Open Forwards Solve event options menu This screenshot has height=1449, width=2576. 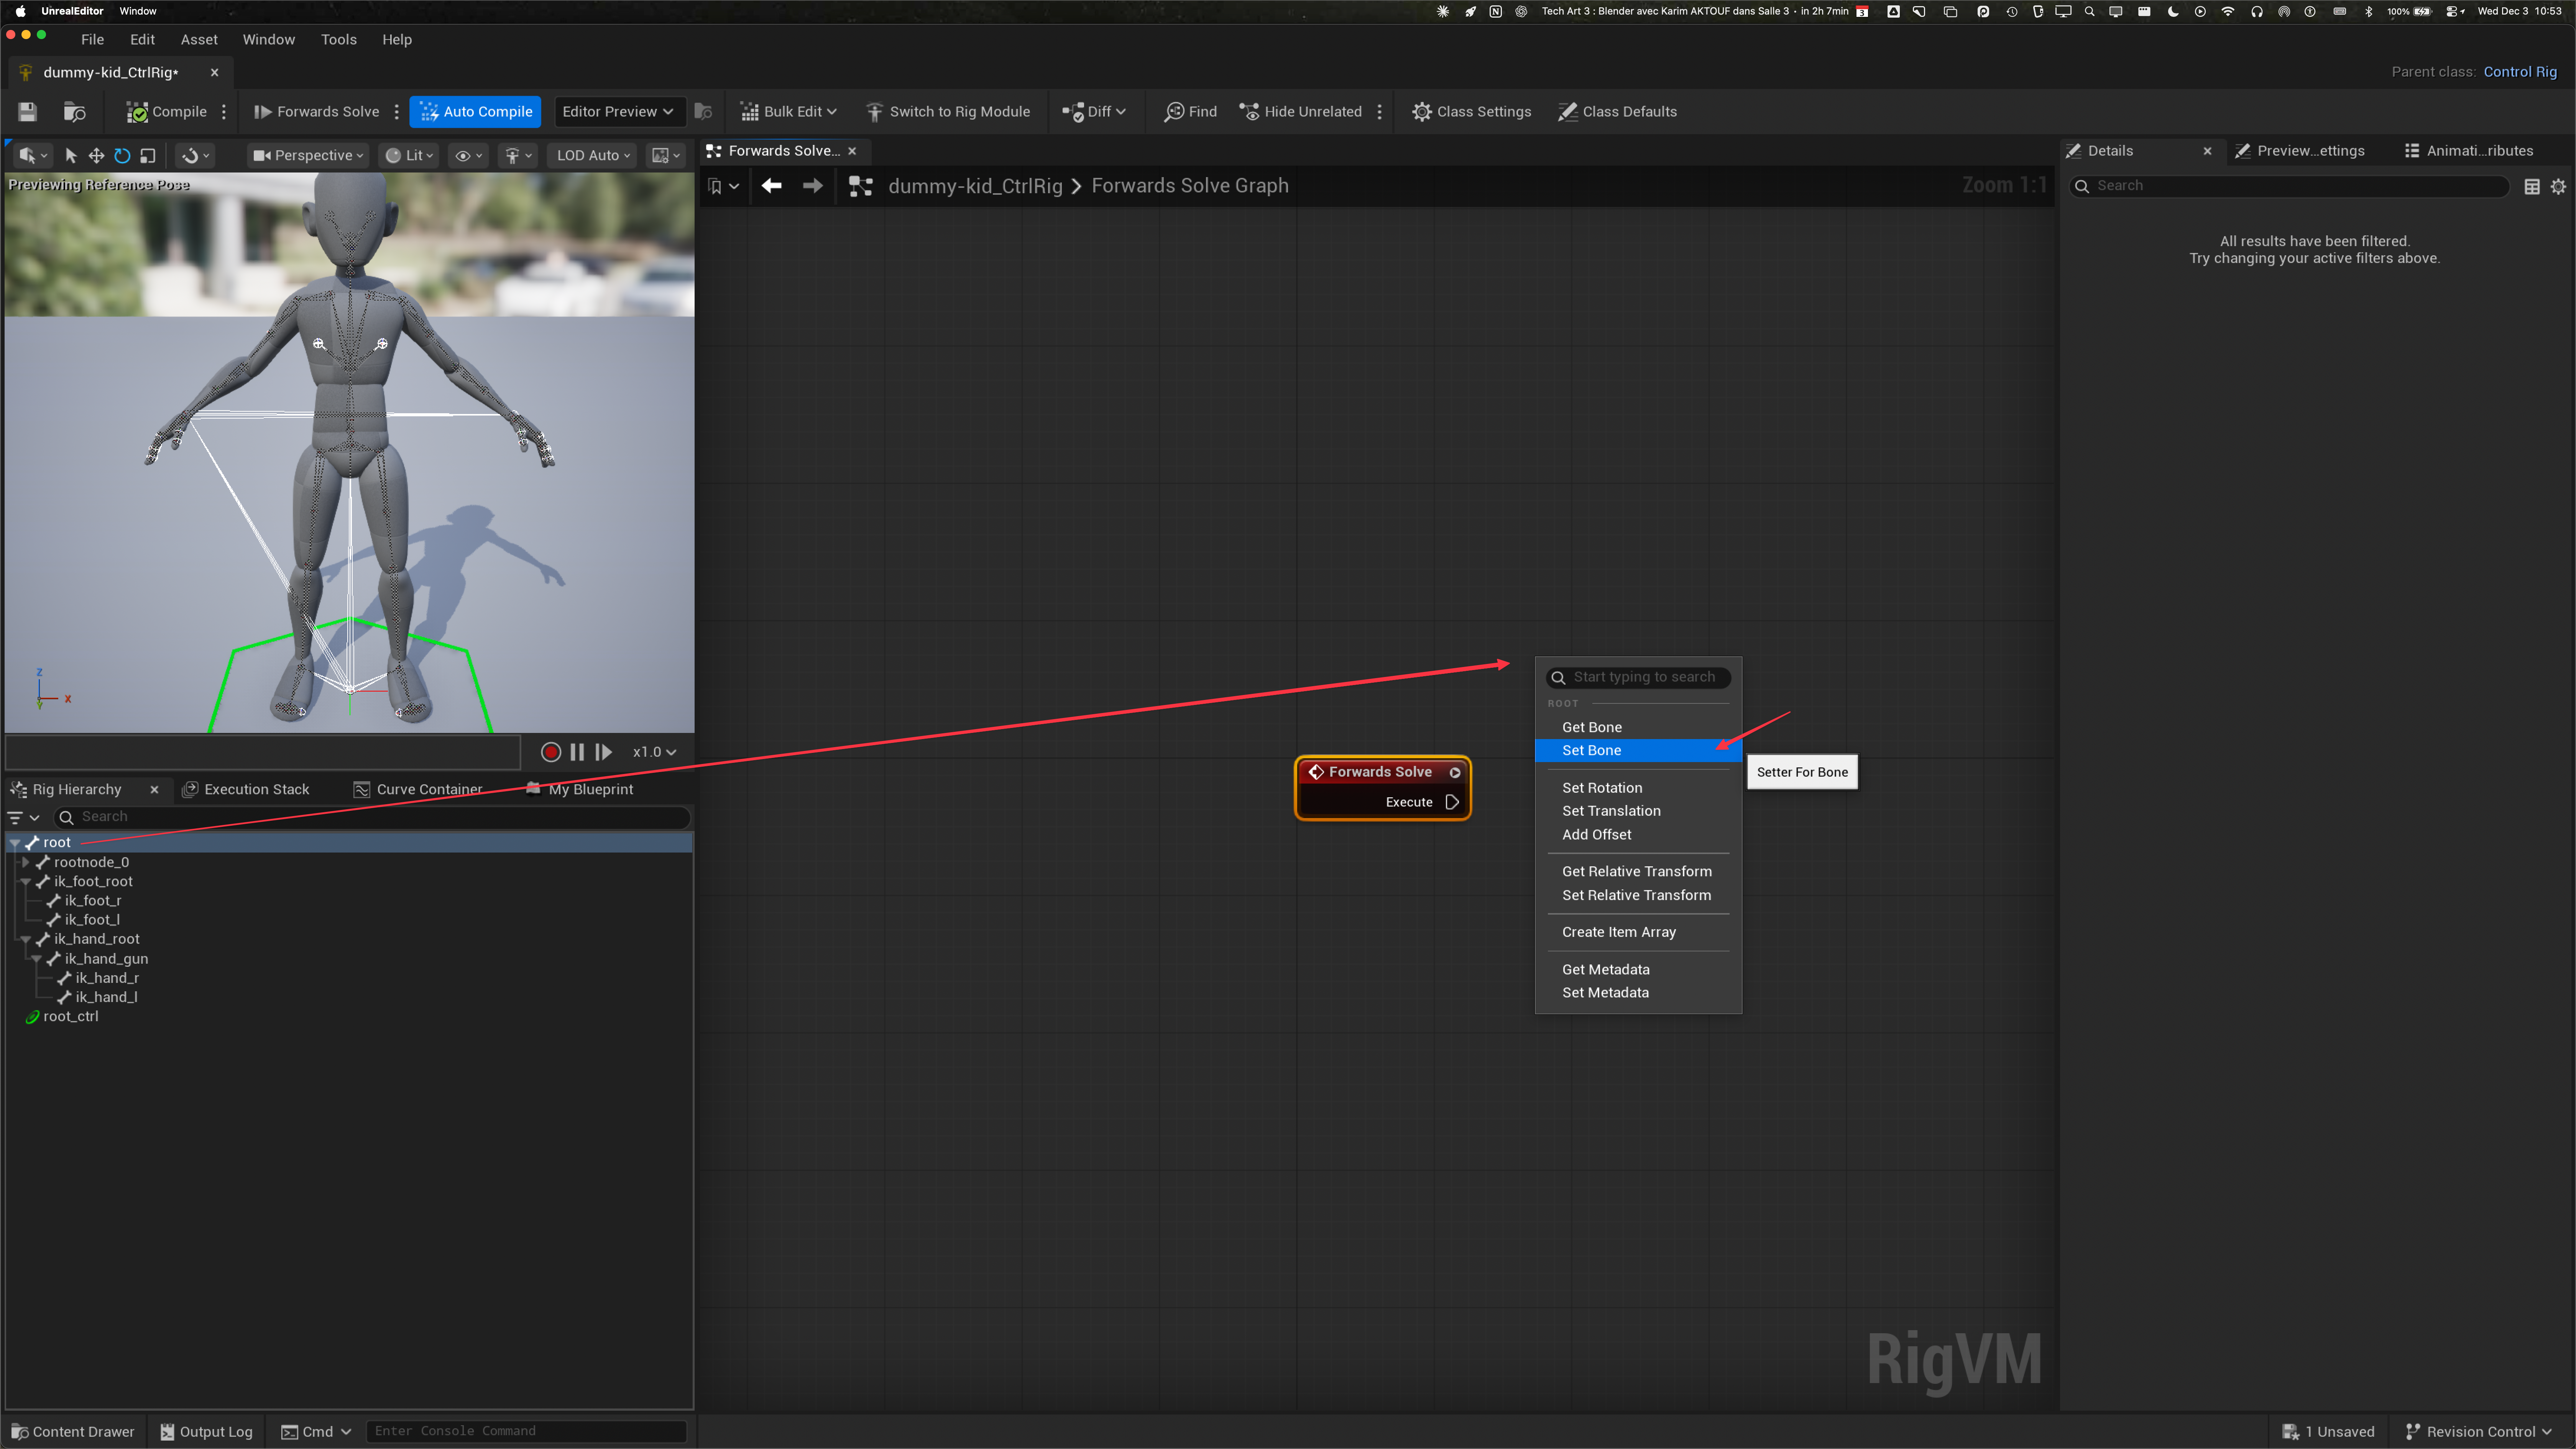coord(397,112)
